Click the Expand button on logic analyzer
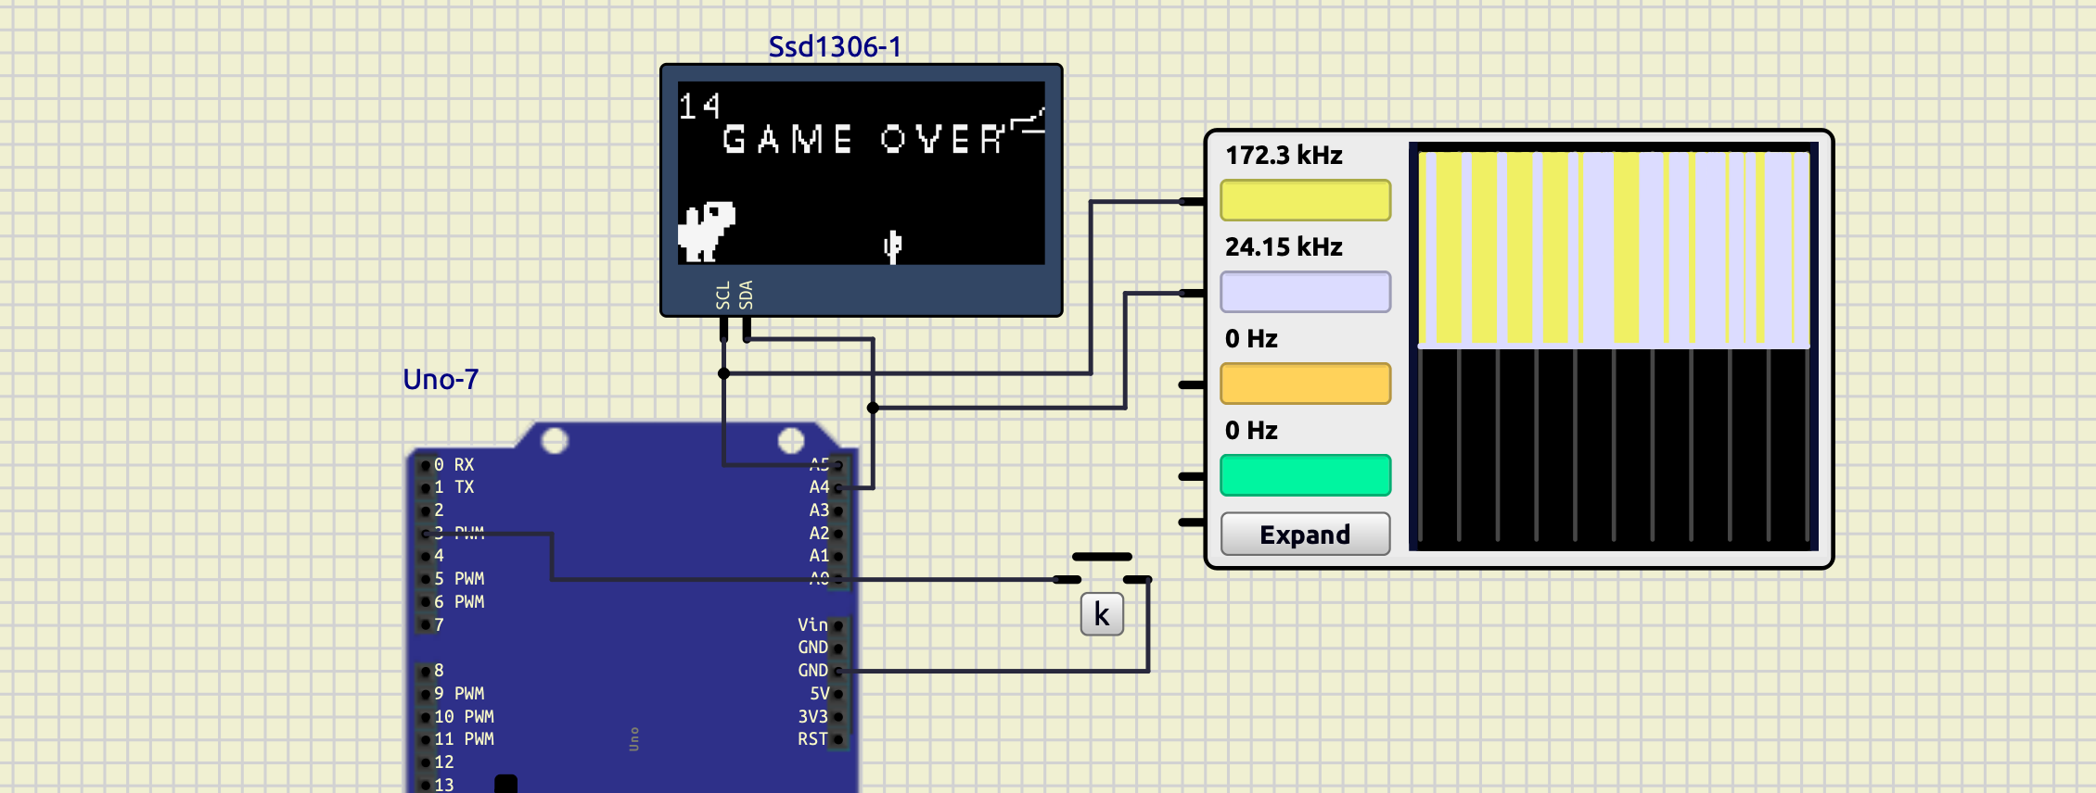Screen dimensions: 2096x793 point(1305,535)
